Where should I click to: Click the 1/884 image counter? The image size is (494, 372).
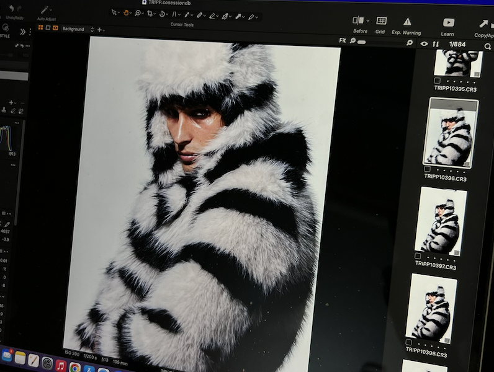pos(457,45)
